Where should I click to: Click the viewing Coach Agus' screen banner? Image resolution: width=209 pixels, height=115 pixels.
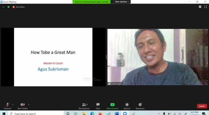(91, 2)
